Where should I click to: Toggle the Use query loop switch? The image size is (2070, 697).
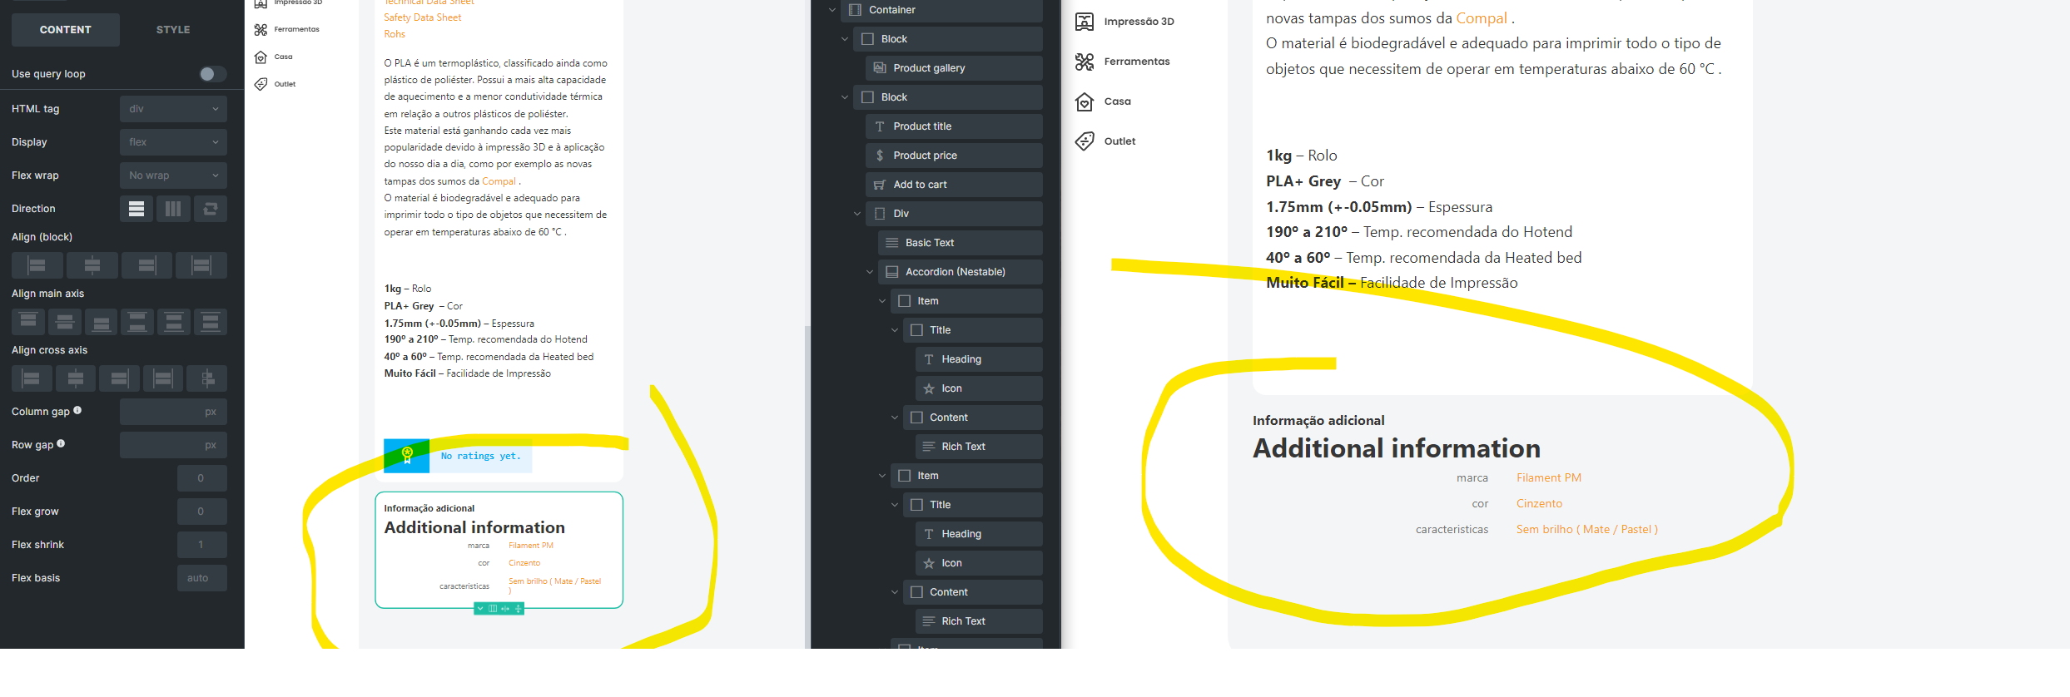coord(213,74)
